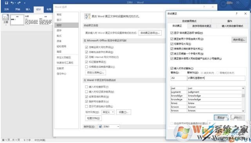Open the 写作风格 dropdown
The height and width of the screenshot is (143, 251).
point(108,112)
